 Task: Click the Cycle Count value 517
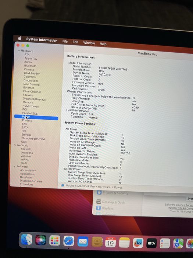(91, 114)
